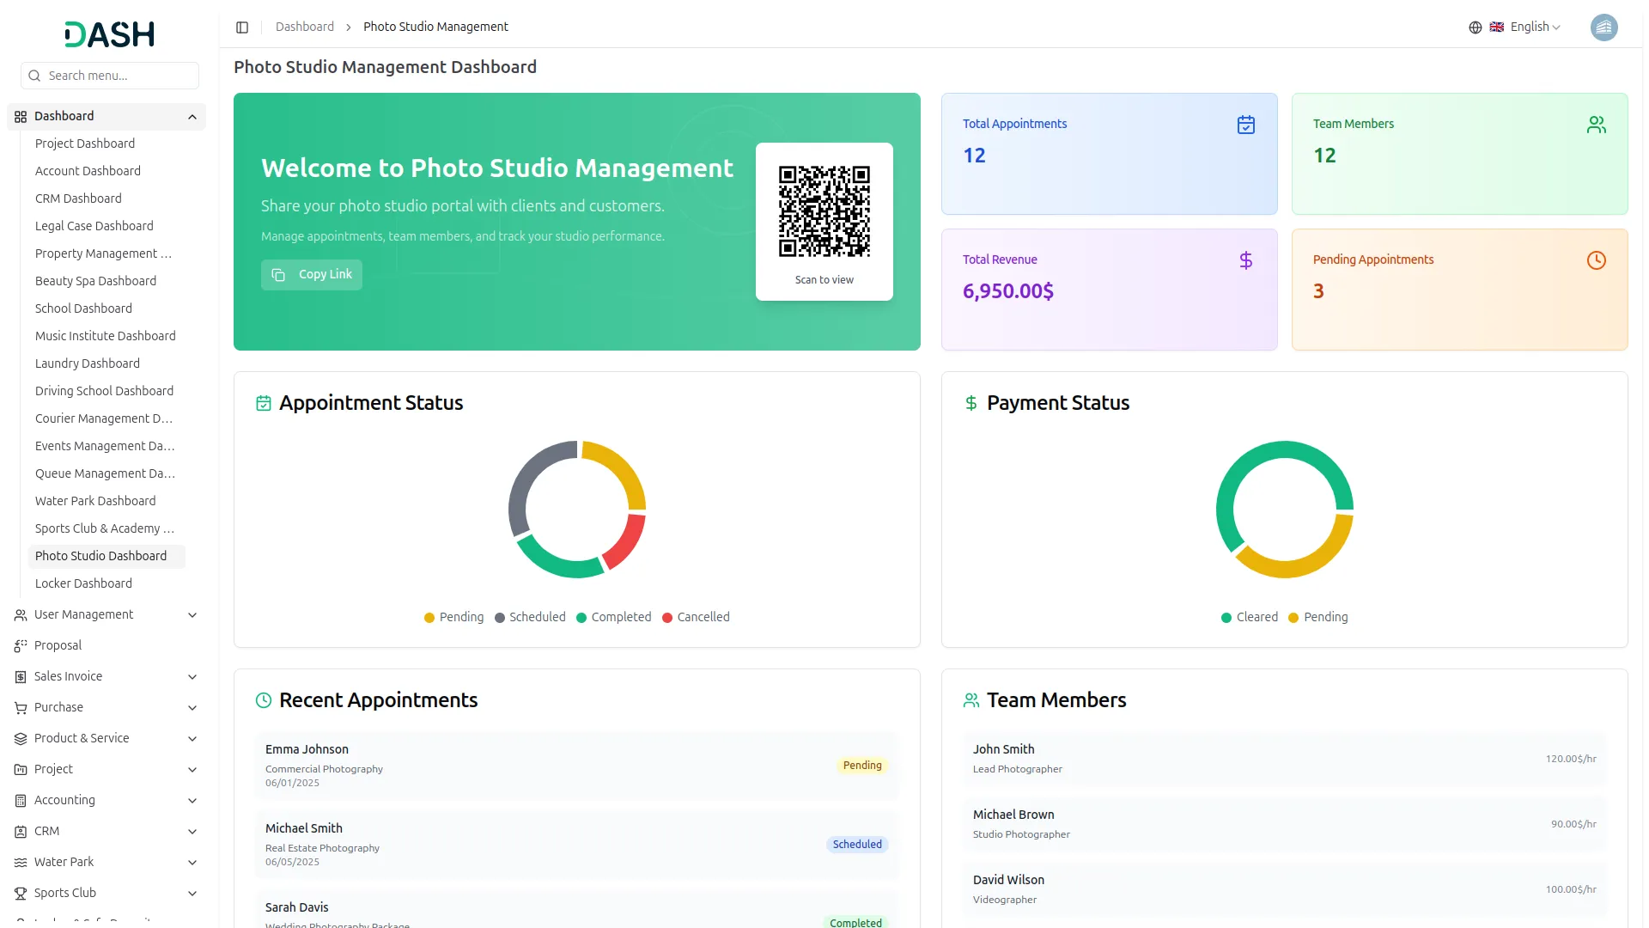Open the globe language icon

pyautogui.click(x=1474, y=27)
